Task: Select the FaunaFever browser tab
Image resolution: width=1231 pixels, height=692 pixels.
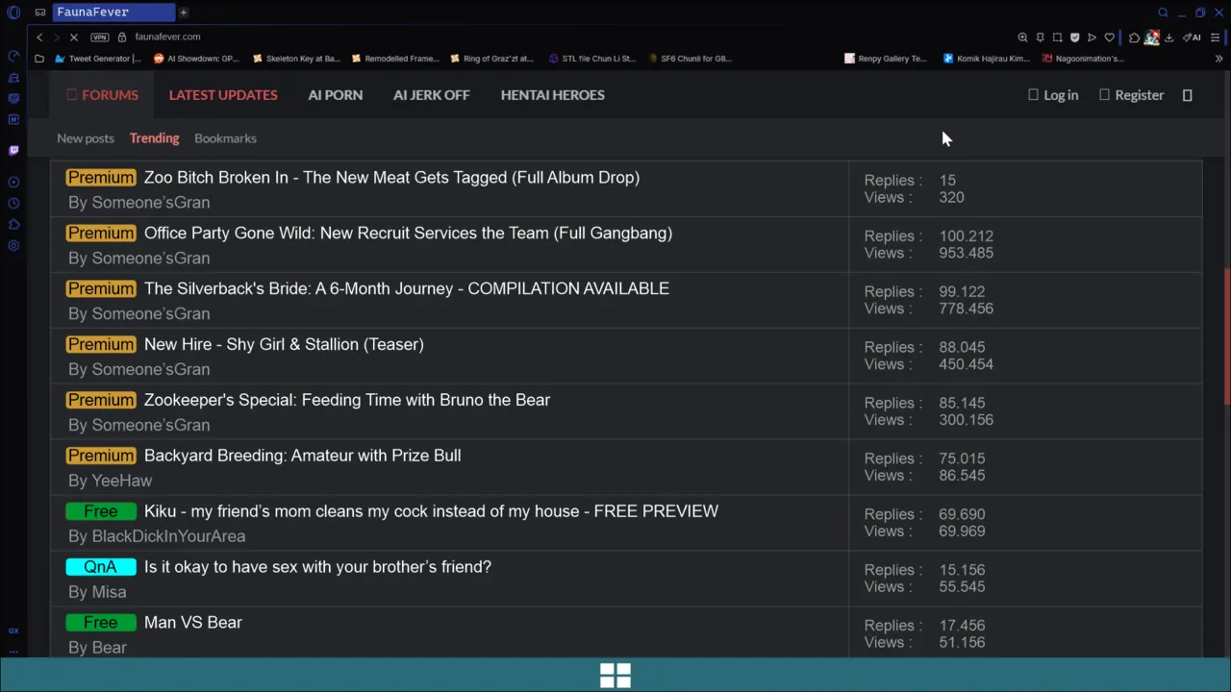Action: pos(113,12)
